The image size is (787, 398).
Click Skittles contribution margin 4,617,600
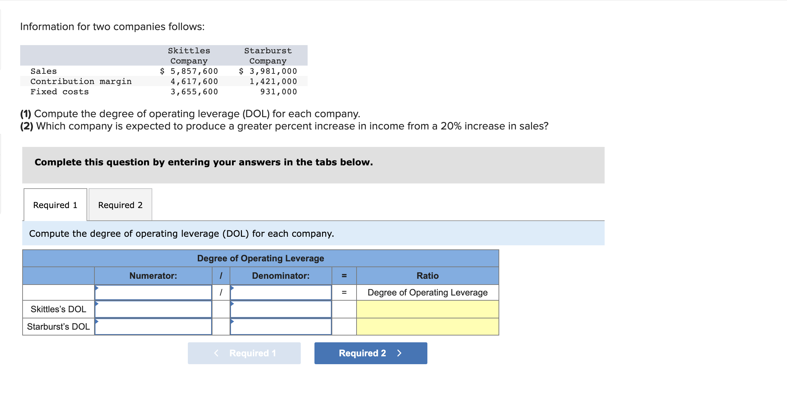click(194, 81)
